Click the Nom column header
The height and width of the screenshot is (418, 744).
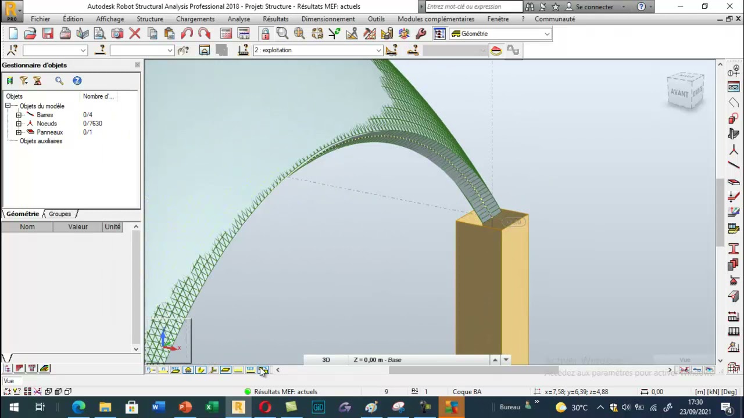pos(27,227)
